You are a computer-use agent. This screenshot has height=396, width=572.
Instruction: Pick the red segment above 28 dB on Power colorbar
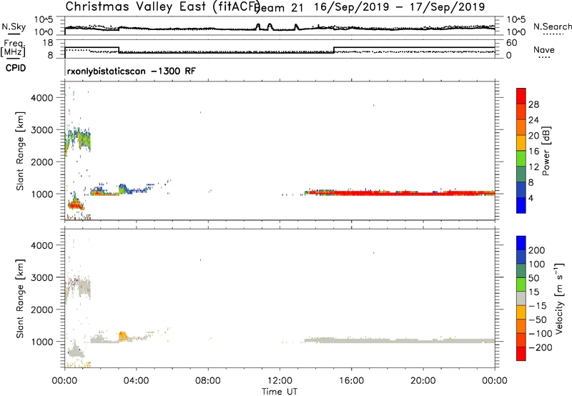click(521, 96)
